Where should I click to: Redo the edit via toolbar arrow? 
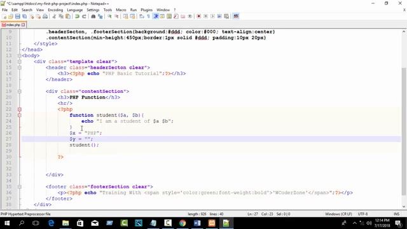[84, 17]
